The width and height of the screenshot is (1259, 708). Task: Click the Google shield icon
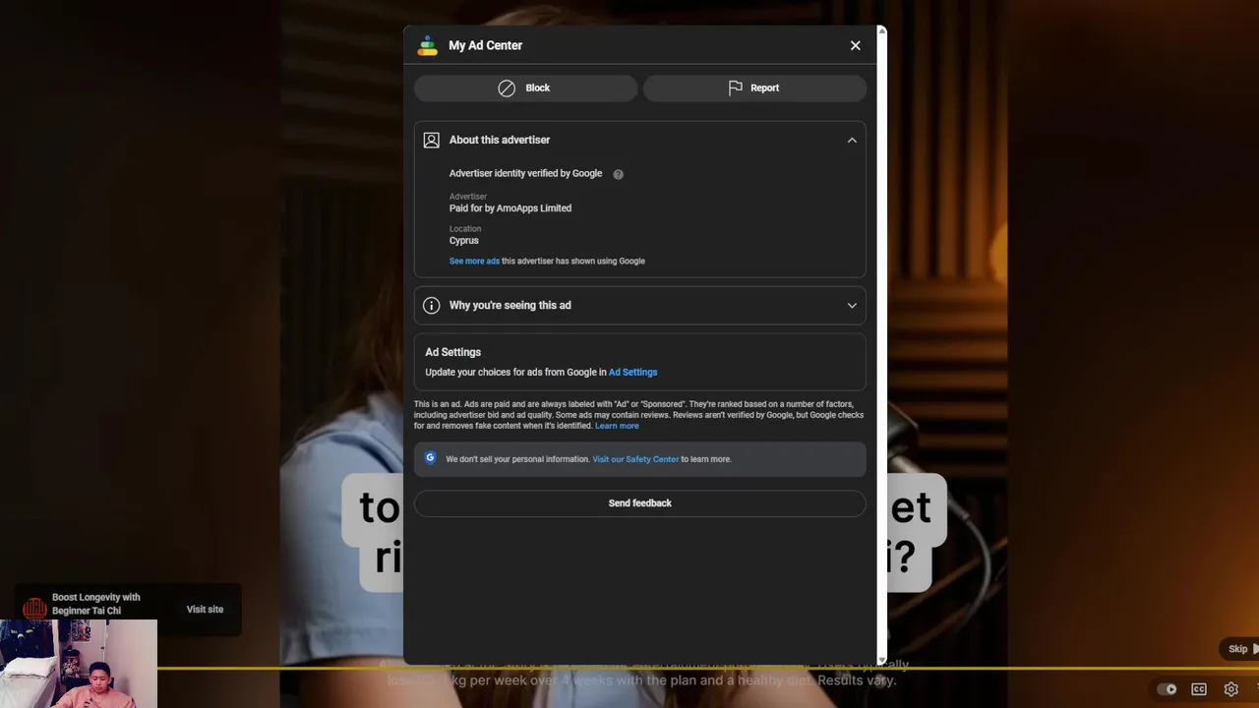point(430,458)
